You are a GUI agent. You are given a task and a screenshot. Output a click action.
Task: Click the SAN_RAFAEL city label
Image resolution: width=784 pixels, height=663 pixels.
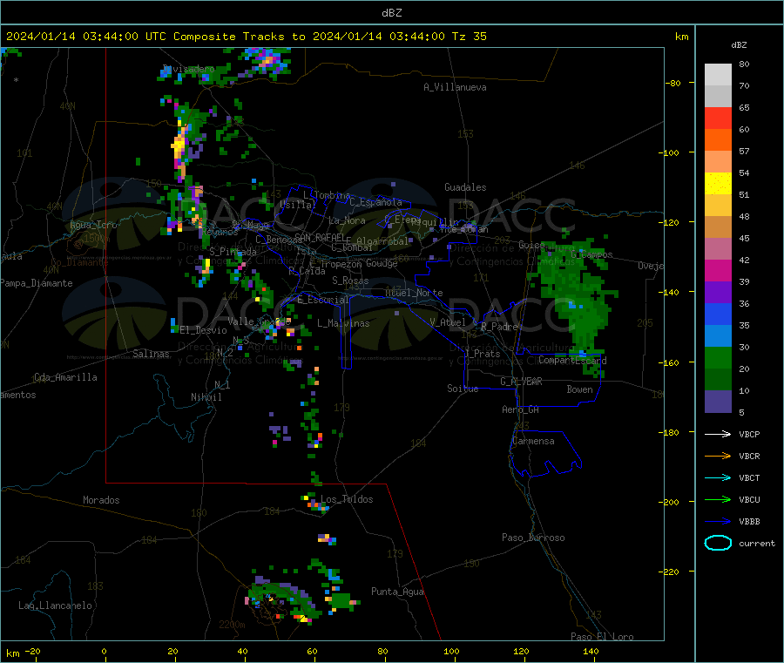320,237
